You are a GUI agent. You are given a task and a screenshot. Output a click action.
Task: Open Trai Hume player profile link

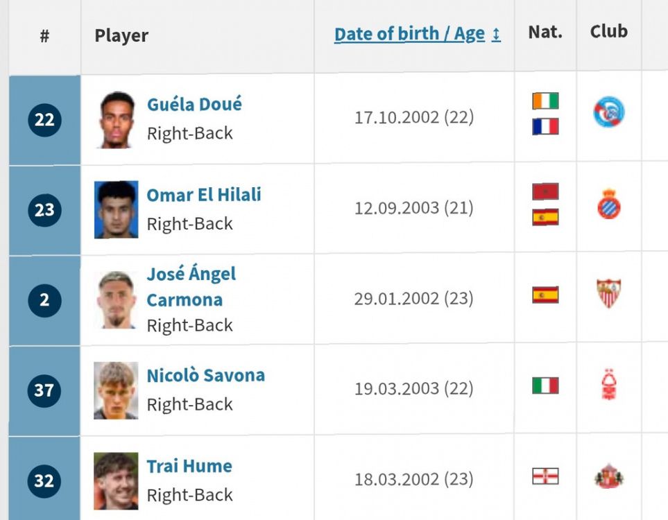pos(189,467)
